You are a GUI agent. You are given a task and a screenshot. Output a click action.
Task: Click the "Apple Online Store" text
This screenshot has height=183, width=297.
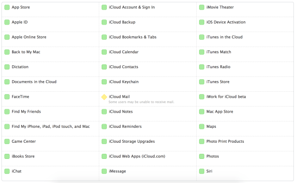point(29,37)
